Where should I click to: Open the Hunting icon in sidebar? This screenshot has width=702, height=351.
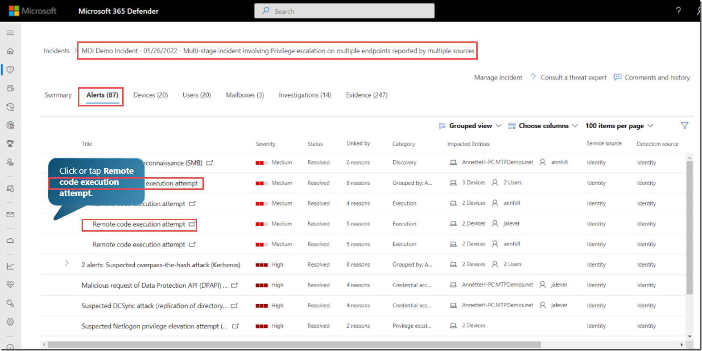tap(10, 88)
